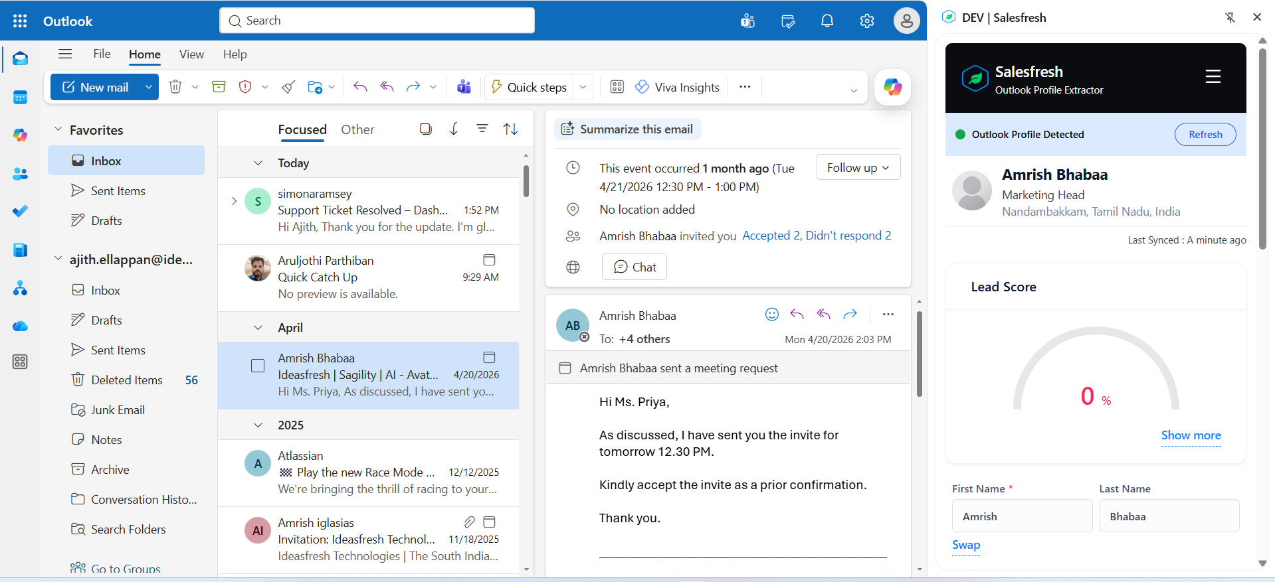Collapse the Favorites section
Viewport: 1275px width, 582px height.
pyautogui.click(x=58, y=129)
